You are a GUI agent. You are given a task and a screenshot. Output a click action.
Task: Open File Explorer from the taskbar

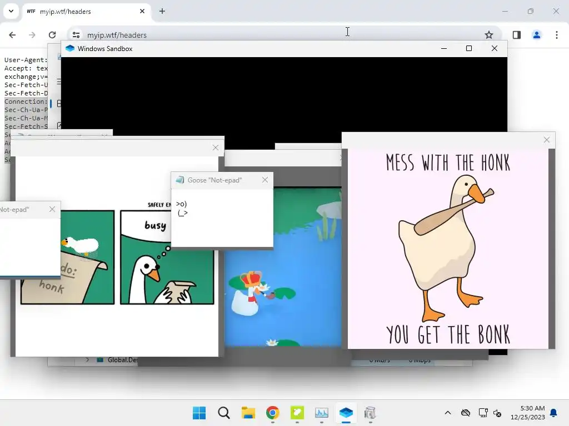(x=248, y=413)
